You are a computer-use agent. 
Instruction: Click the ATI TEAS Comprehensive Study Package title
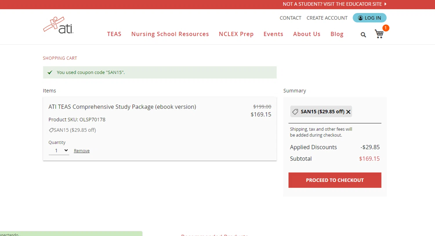(122, 107)
